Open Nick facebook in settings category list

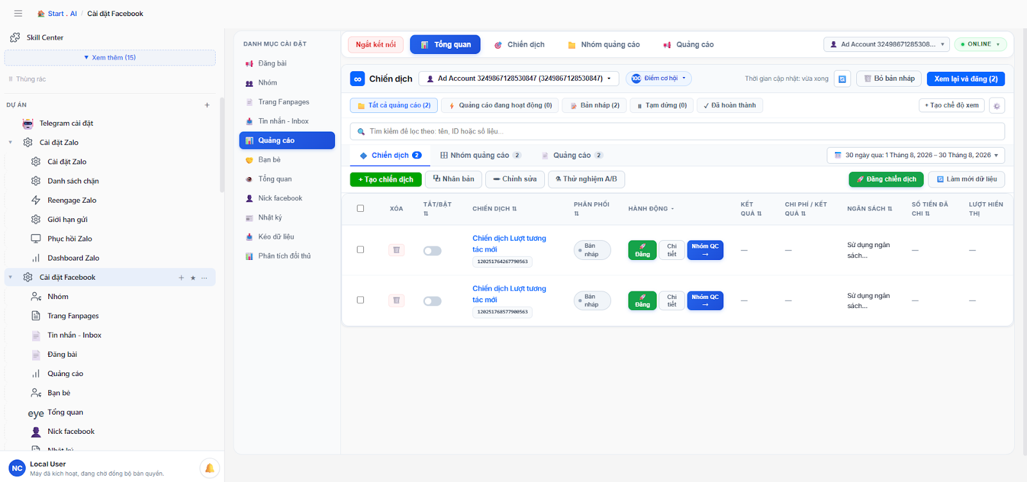pos(287,198)
